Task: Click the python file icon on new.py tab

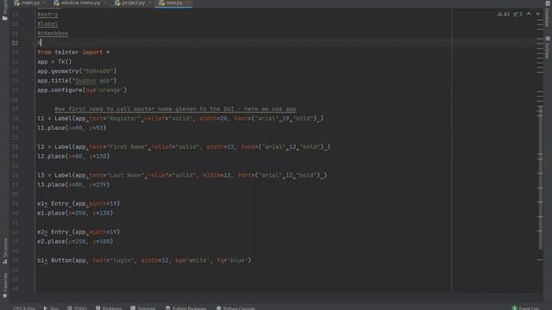Action: pyautogui.click(x=161, y=3)
